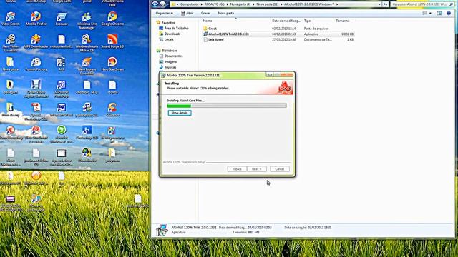
Task: Select the Nova pasta folder on the desktop
Action: (x=11, y=64)
